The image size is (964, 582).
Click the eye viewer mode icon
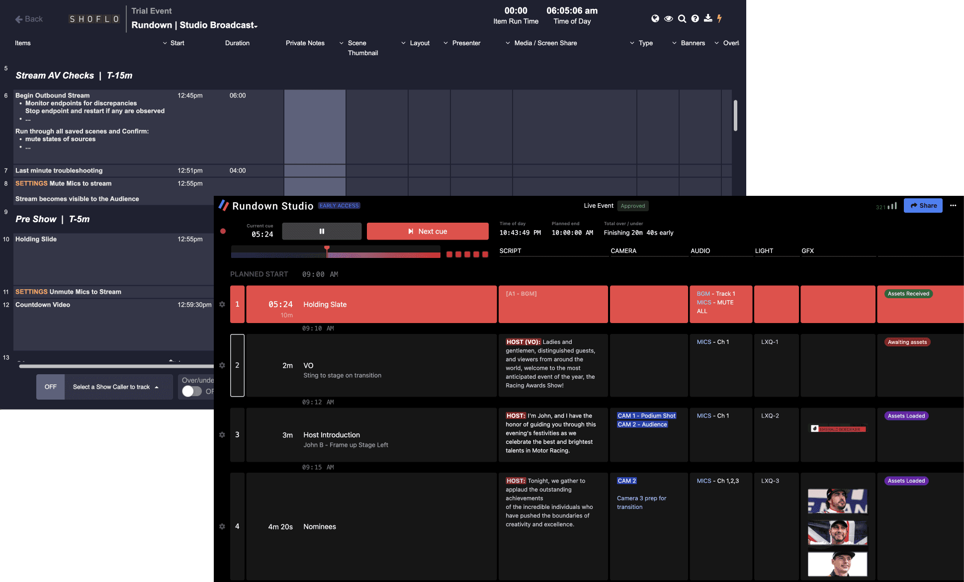click(669, 18)
